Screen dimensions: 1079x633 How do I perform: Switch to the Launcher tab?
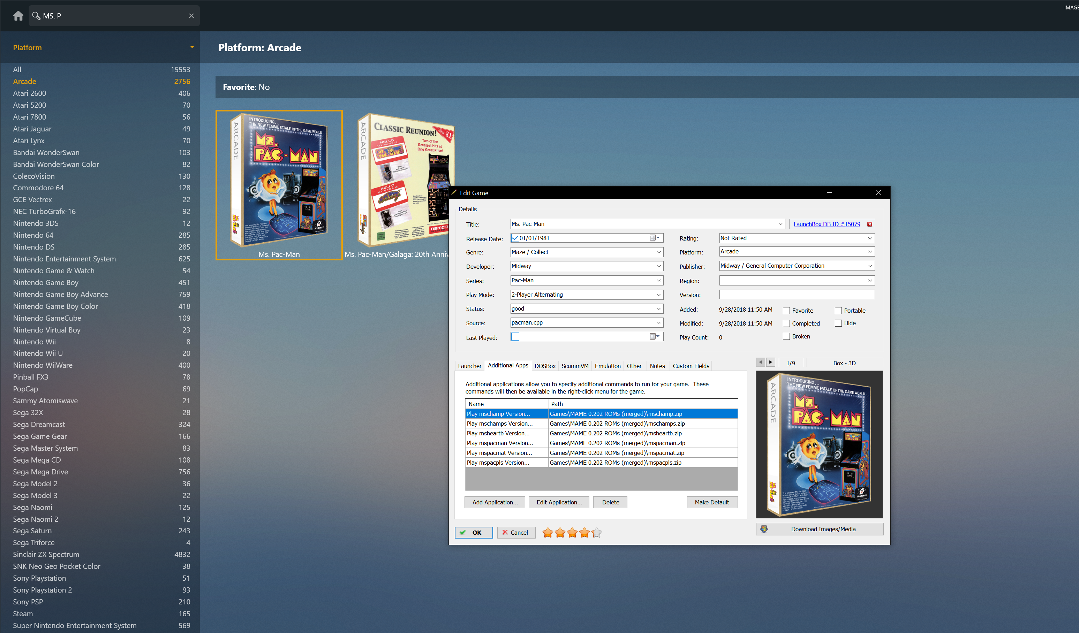[x=469, y=366]
